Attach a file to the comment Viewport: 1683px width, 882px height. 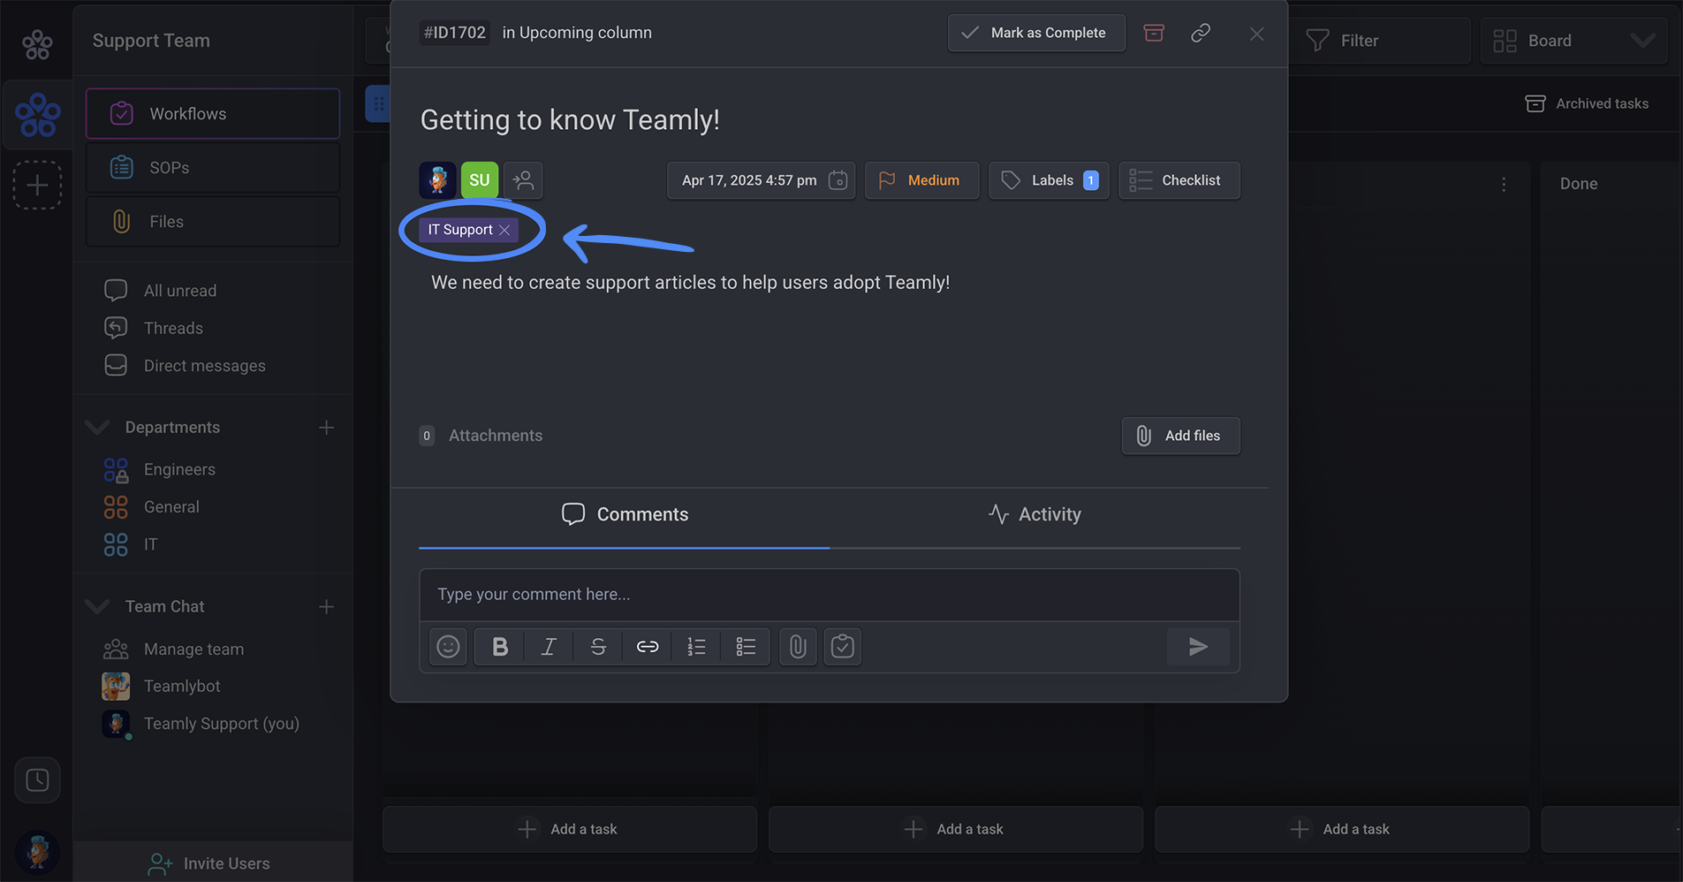[798, 647]
